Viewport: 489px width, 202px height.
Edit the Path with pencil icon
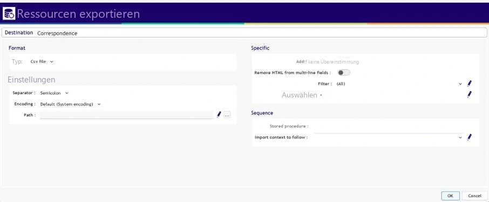(x=219, y=115)
